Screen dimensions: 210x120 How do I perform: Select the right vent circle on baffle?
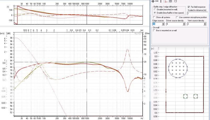[x=196, y=96]
